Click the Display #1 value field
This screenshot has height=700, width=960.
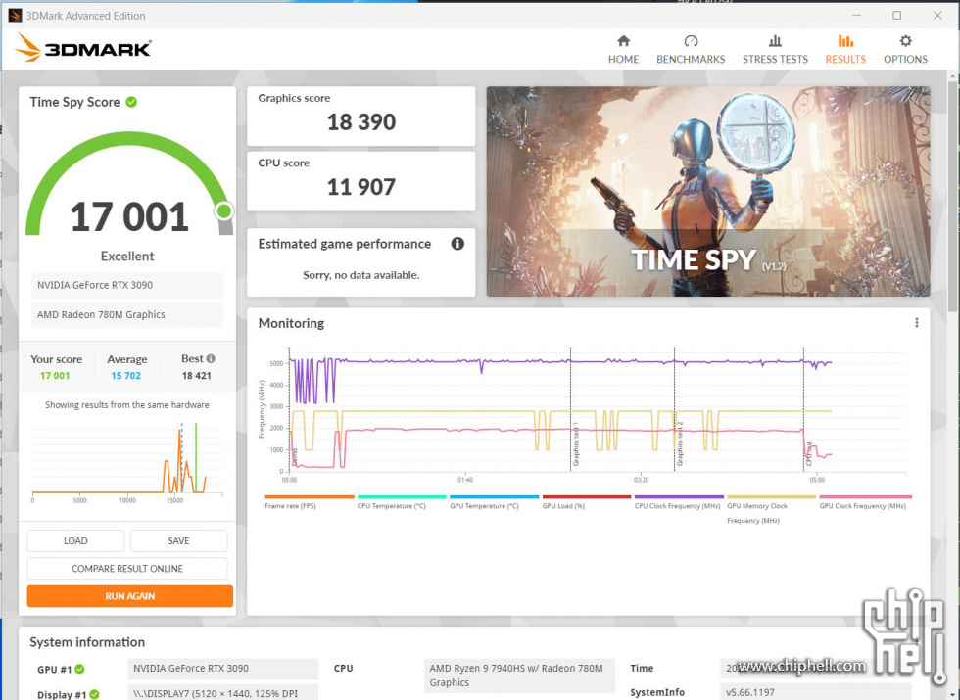coord(223,693)
